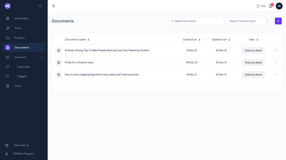The image size is (286, 160).
Task: Expand the Contents chevron arrow
Action: coord(42,57)
